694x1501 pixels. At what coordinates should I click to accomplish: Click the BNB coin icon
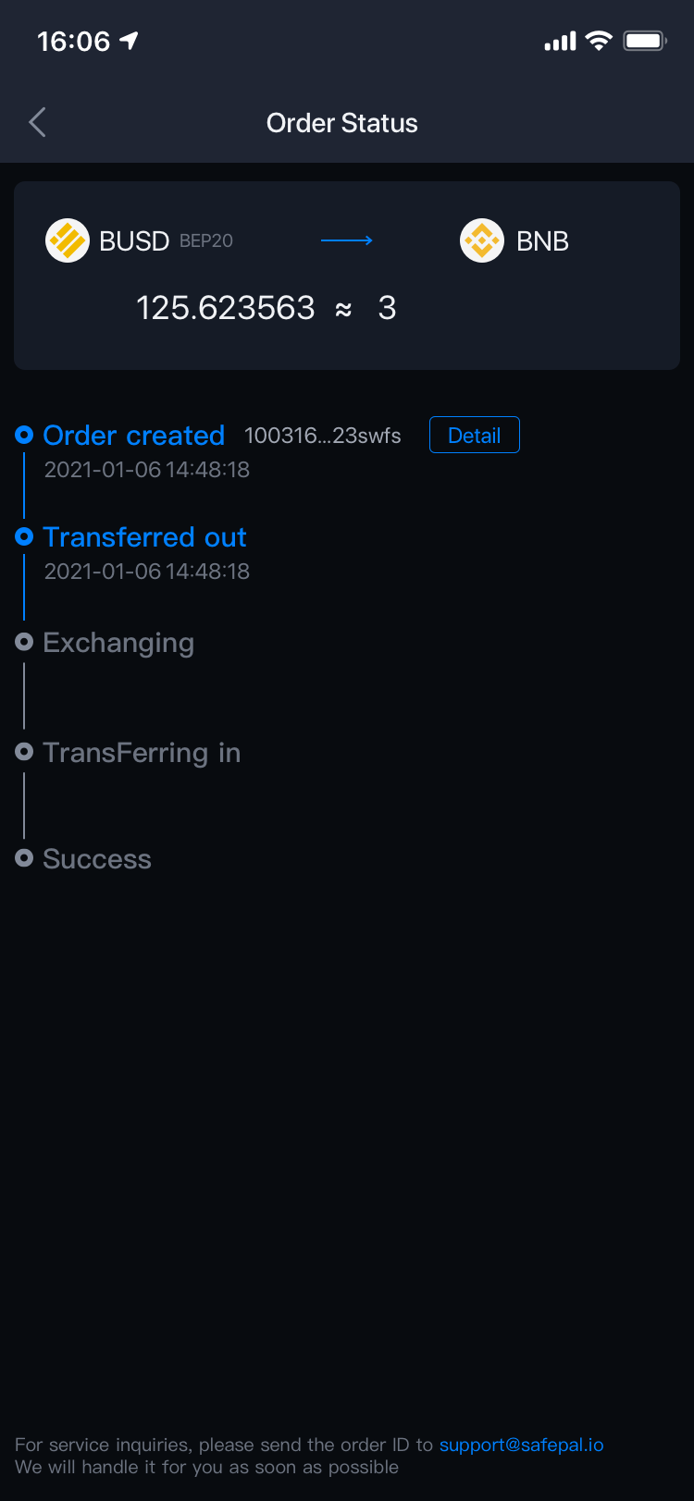tap(482, 240)
